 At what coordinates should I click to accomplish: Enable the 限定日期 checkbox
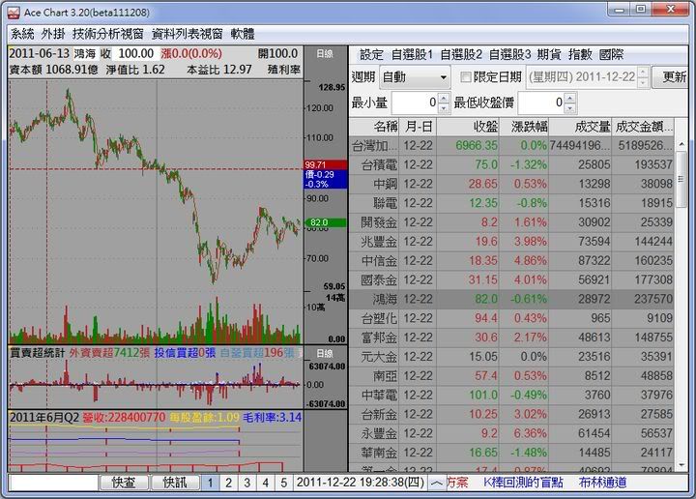pos(465,77)
